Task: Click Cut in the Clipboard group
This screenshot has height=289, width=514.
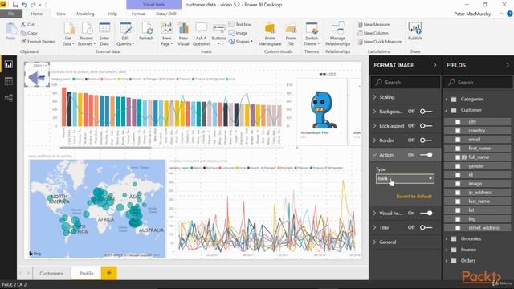Action: pos(27,24)
